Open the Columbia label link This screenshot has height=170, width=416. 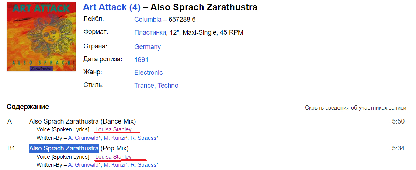click(148, 20)
